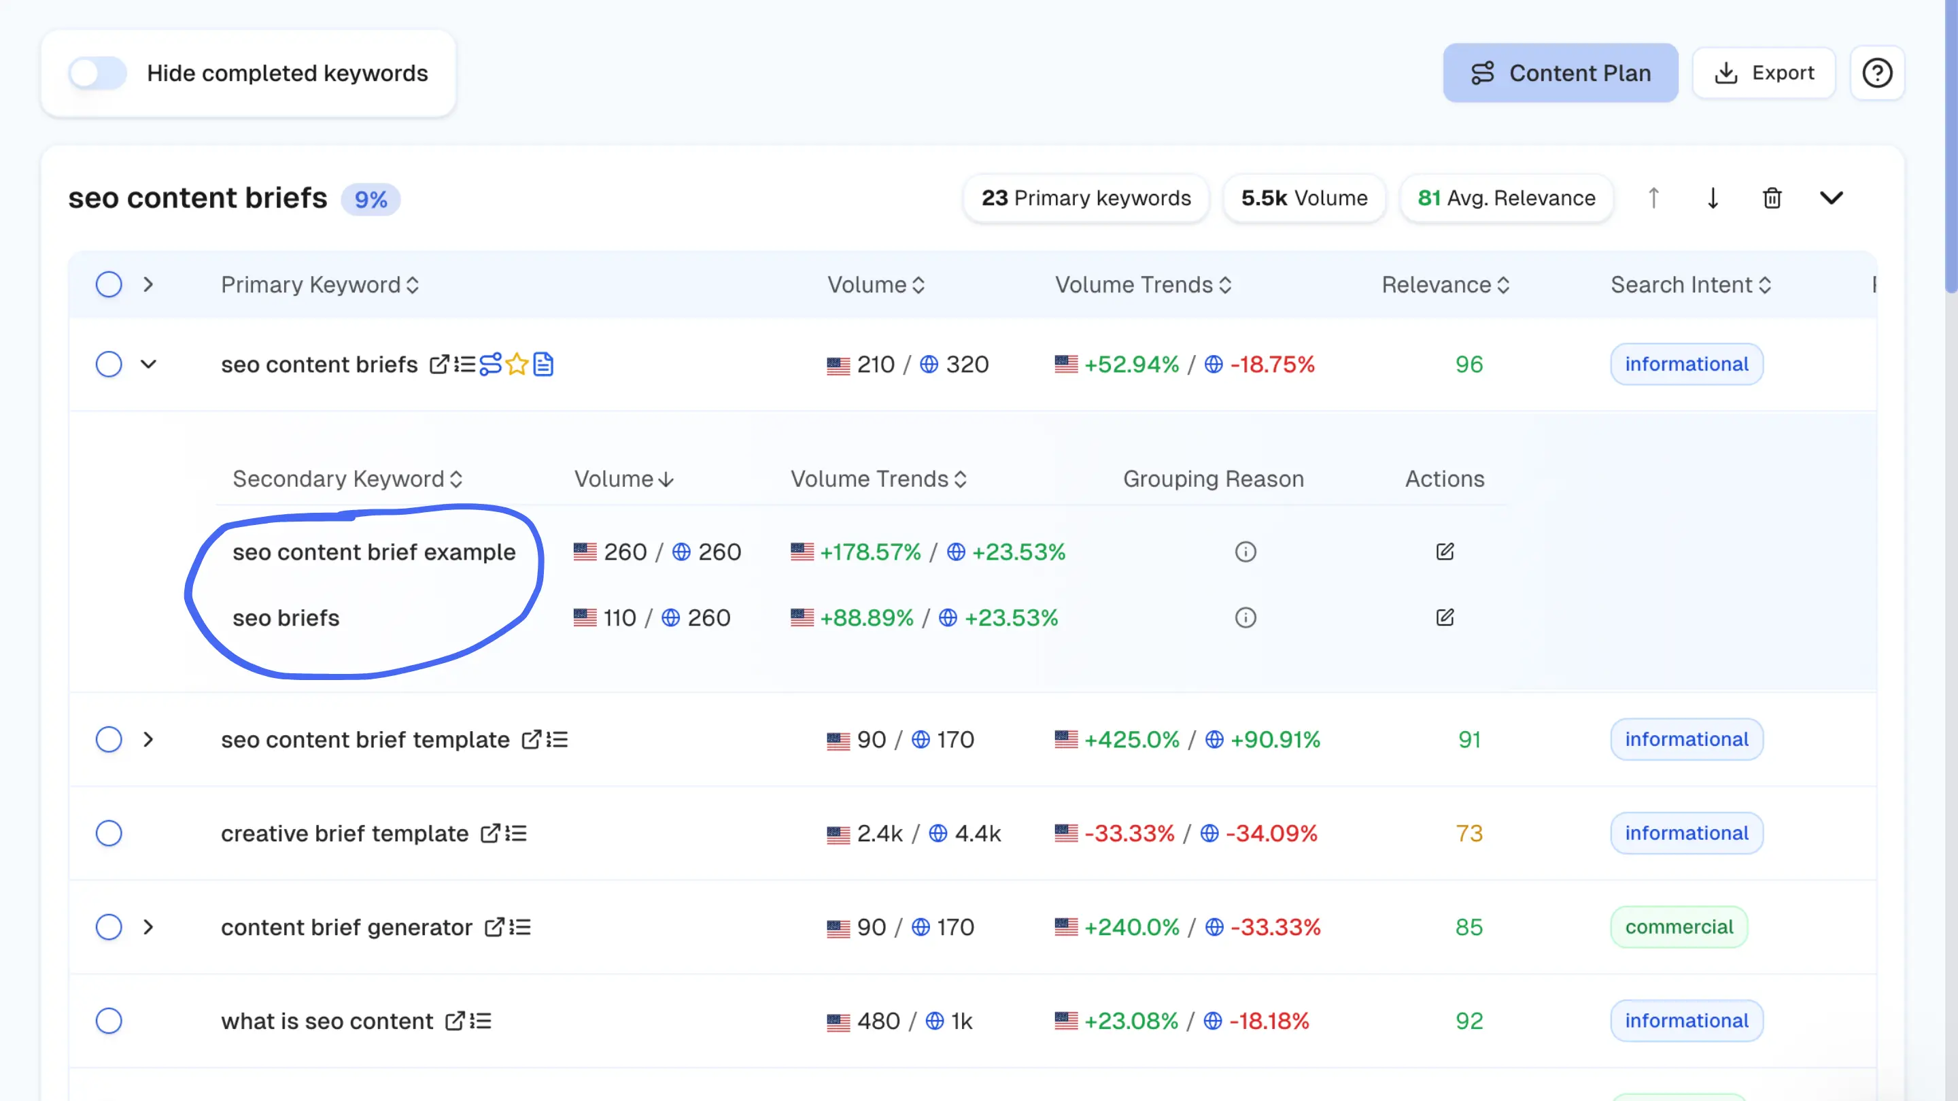
Task: Collapse the seo content briefs row
Action: 148,365
